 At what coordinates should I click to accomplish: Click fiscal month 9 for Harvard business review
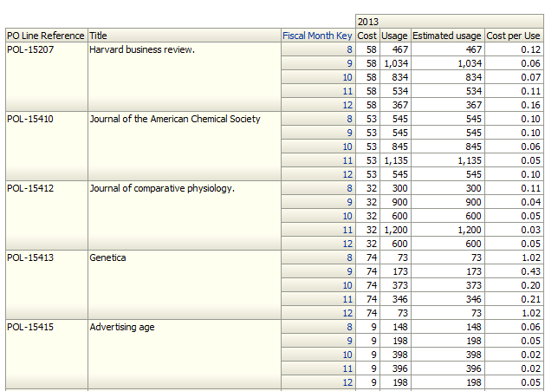[x=318, y=63]
